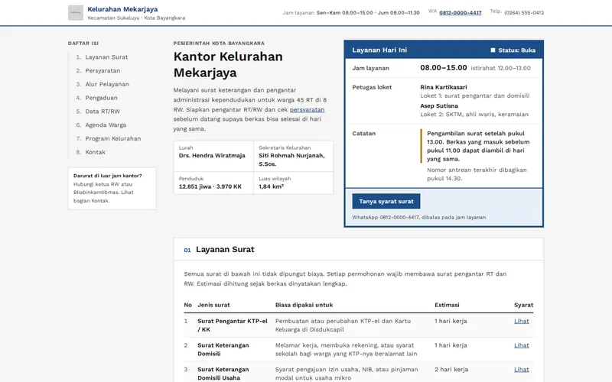Click the Kelurahan Mekarjaya logo image
This screenshot has width=612, height=382.
click(x=75, y=12)
